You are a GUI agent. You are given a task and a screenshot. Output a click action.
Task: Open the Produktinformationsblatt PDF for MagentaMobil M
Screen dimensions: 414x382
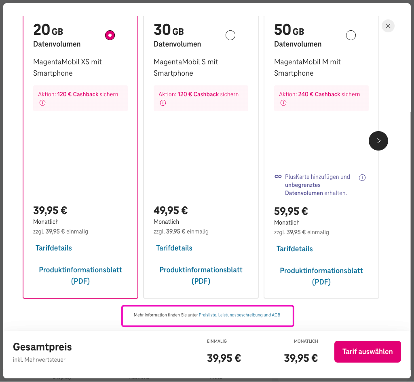(321, 276)
